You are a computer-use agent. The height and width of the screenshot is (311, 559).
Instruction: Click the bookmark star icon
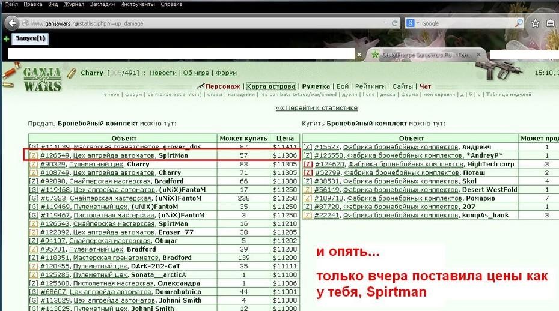click(535, 23)
